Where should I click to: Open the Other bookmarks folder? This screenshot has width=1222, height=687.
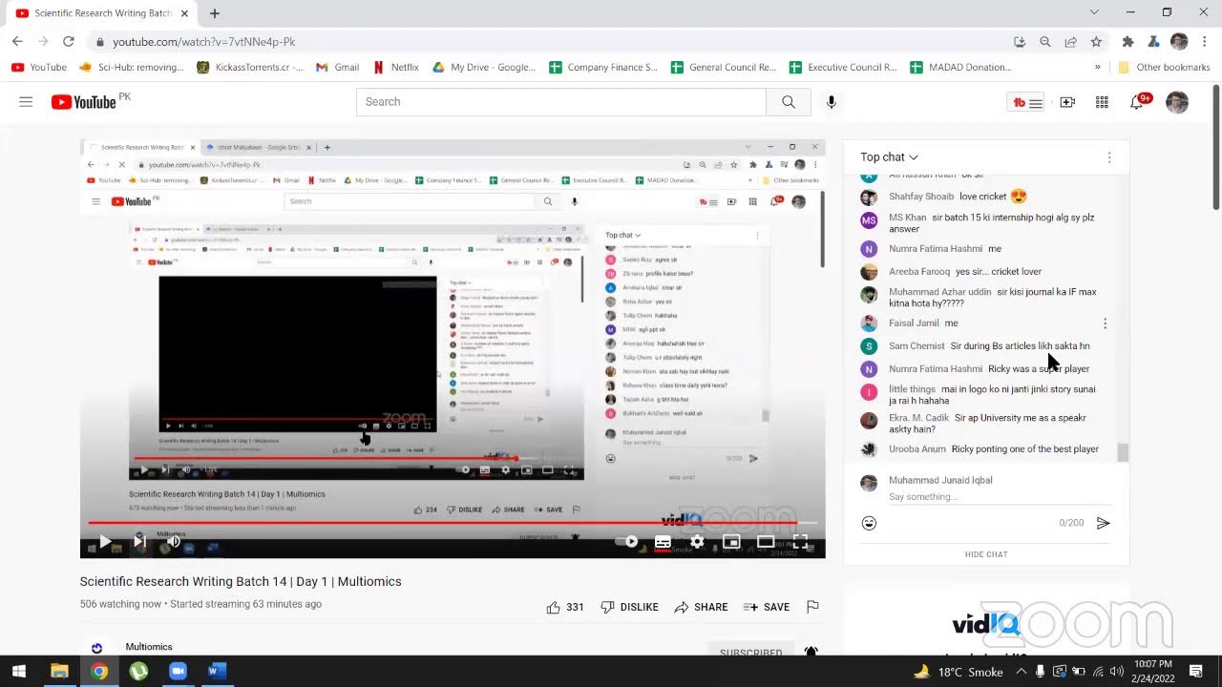coord(1164,68)
